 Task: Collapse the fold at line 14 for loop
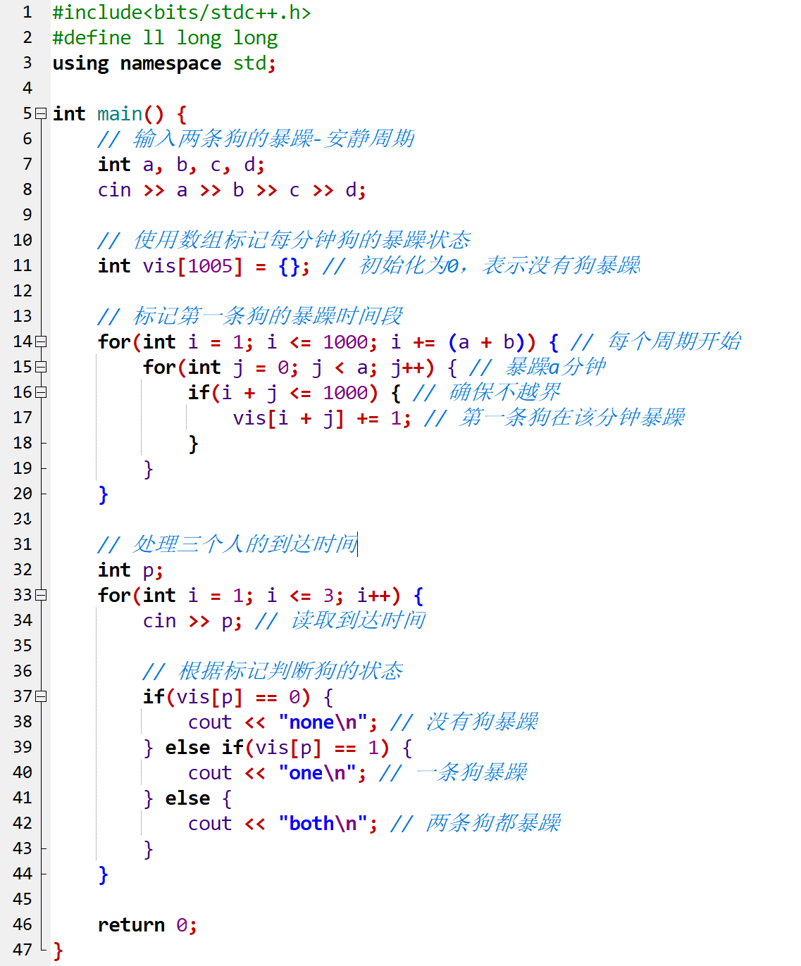pos(41,341)
